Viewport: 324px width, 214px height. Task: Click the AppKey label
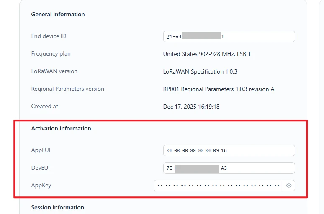point(41,185)
